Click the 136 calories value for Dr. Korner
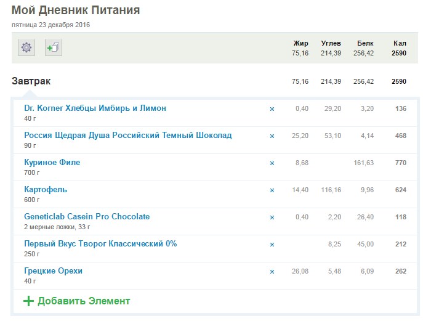The height and width of the screenshot is (321, 423). coord(401,108)
